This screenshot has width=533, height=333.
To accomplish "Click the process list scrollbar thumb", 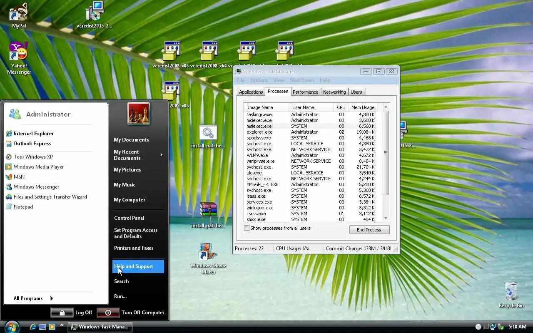I will click(386, 153).
